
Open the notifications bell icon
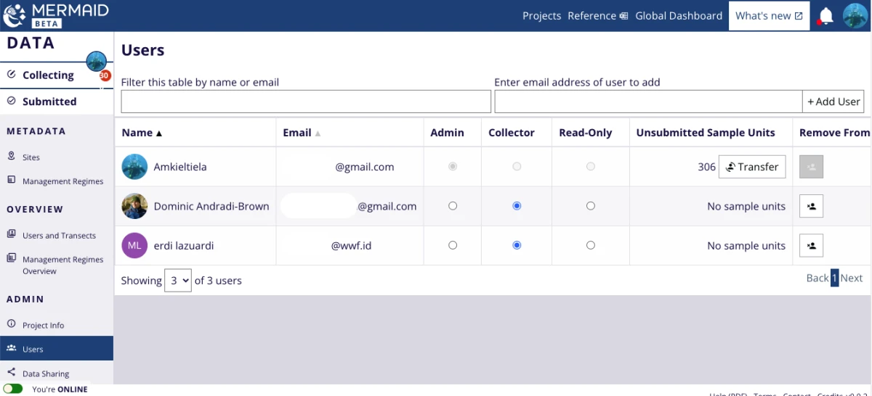[x=825, y=16]
